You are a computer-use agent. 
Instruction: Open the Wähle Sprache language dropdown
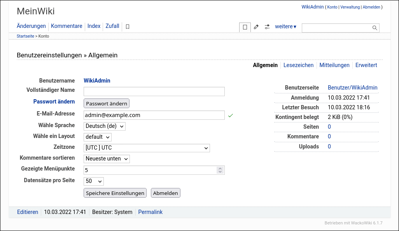104,126
